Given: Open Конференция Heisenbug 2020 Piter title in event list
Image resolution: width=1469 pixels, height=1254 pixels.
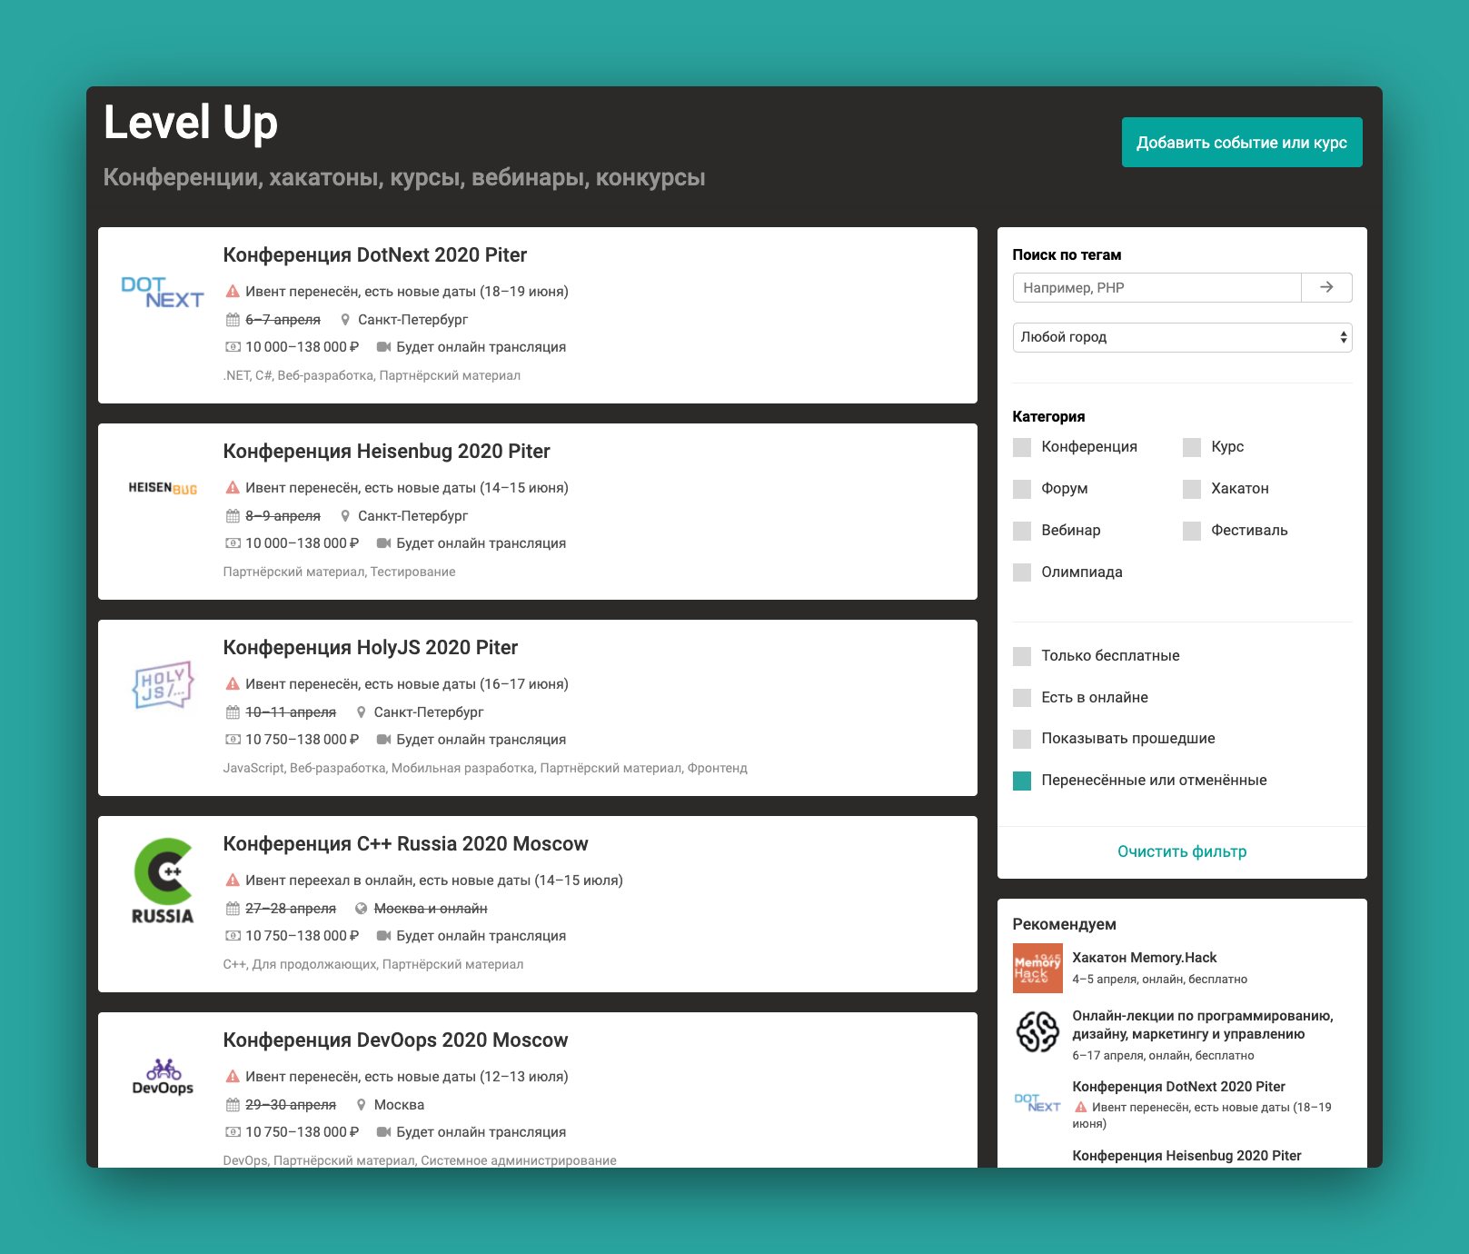Looking at the screenshot, I should [x=387, y=451].
